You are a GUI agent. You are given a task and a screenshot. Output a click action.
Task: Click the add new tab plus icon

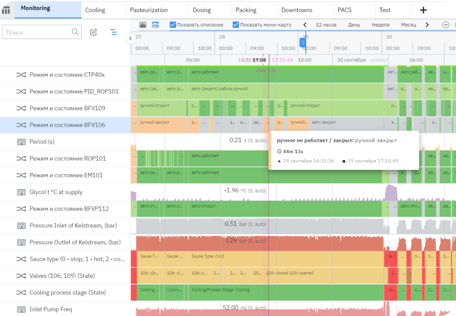[423, 10]
